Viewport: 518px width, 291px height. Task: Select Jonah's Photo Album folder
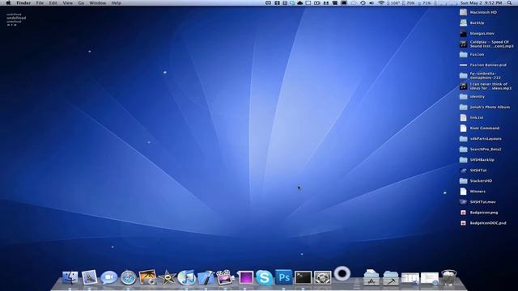(485, 108)
